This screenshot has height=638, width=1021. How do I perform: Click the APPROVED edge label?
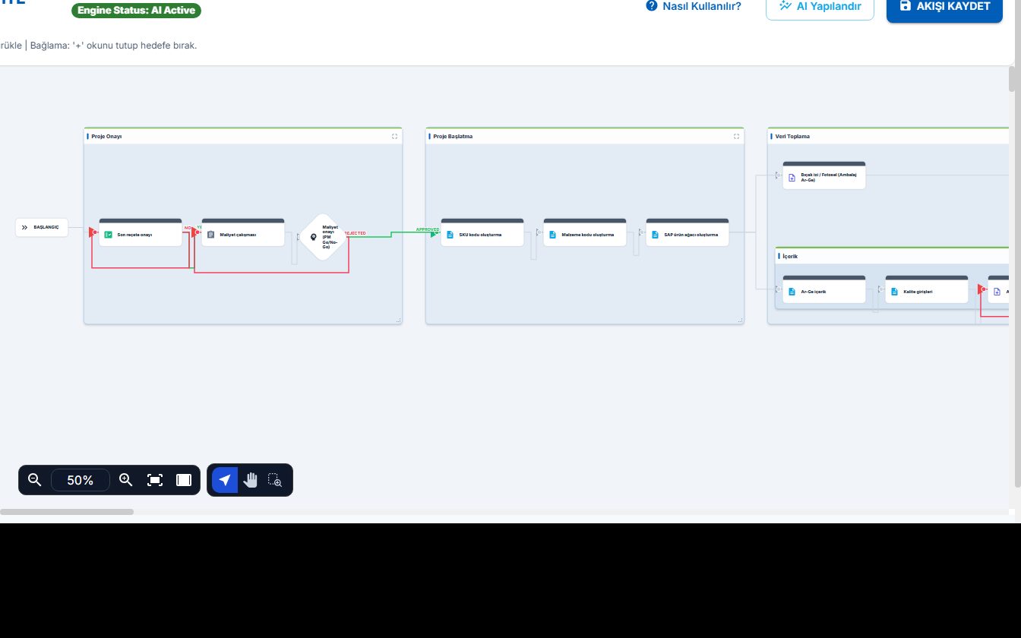tap(428, 229)
